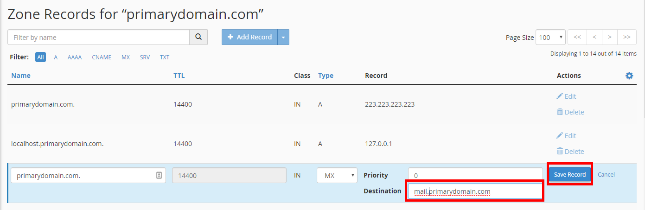Click the magnifier search icon

pos(198,37)
